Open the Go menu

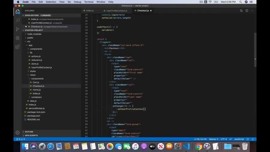[69, 2]
